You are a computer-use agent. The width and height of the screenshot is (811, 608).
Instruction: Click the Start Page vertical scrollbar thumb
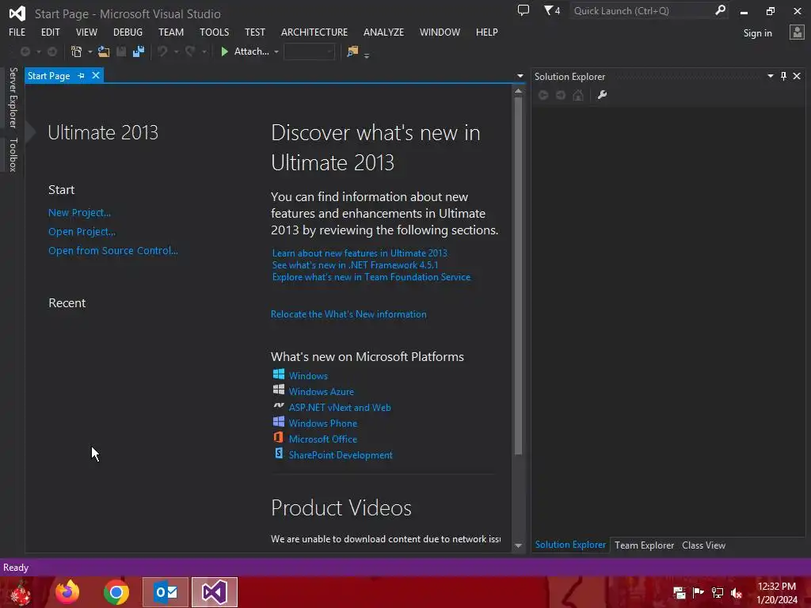(518, 276)
